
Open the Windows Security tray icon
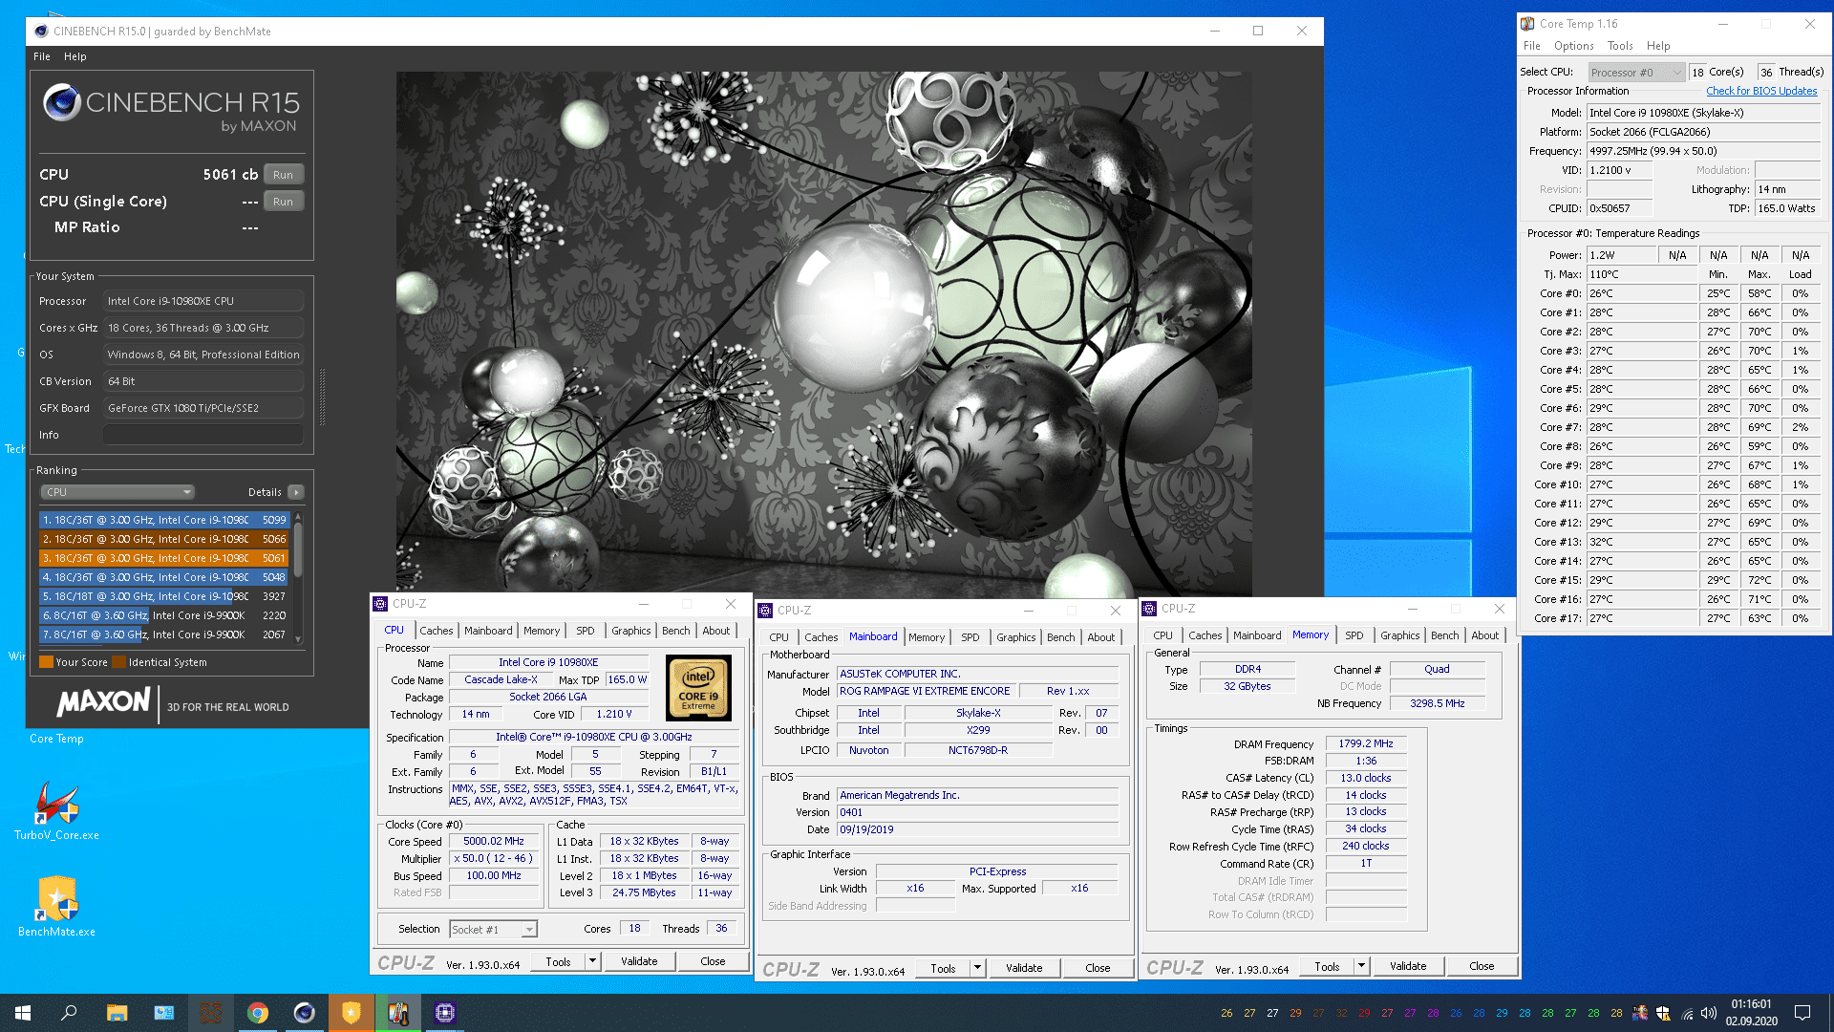(x=1663, y=1013)
